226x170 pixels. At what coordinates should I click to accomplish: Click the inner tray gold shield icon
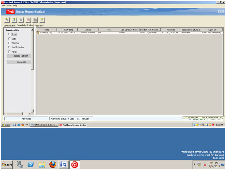click(210, 125)
